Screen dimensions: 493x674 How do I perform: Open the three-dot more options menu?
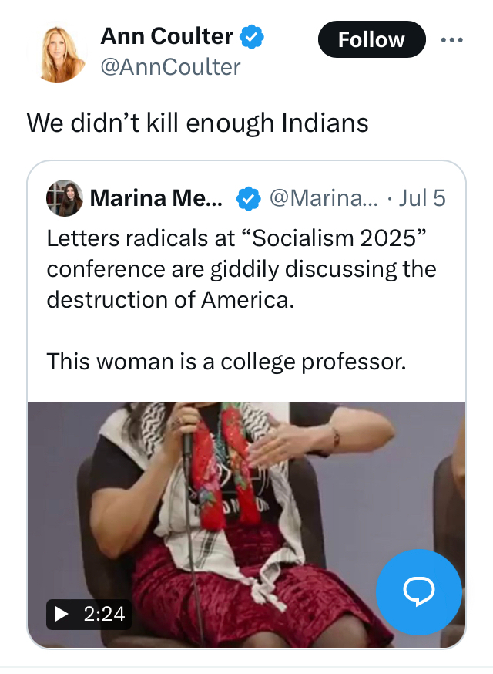(451, 39)
